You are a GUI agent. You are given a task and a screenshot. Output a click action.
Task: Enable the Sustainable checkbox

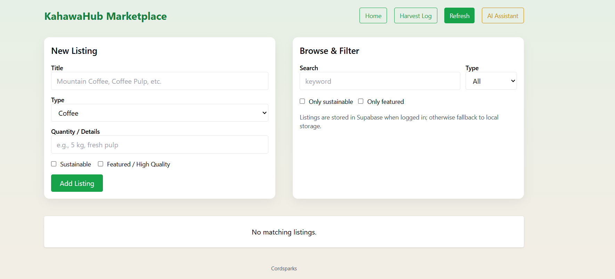(x=54, y=164)
